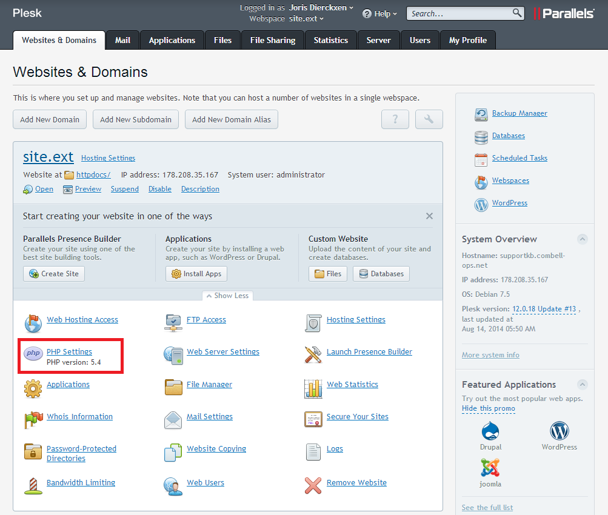Click the Databases cylinder icon in sidebar
The image size is (608, 515).
[481, 137]
